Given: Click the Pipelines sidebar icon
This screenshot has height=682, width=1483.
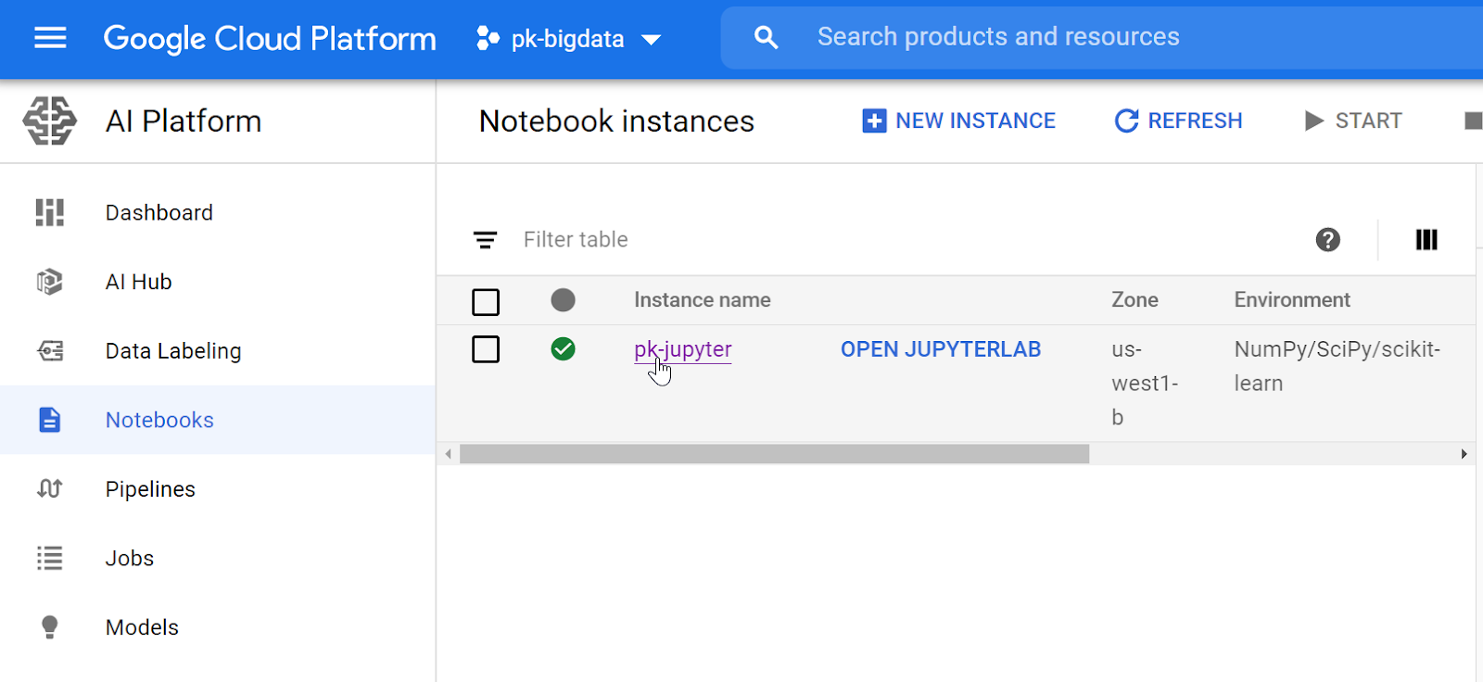Looking at the screenshot, I should pyautogui.click(x=50, y=488).
